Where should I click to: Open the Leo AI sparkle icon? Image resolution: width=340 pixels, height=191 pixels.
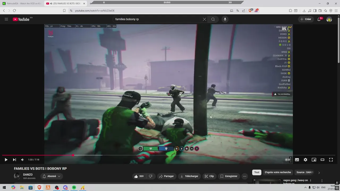pyautogui.click(x=325, y=11)
